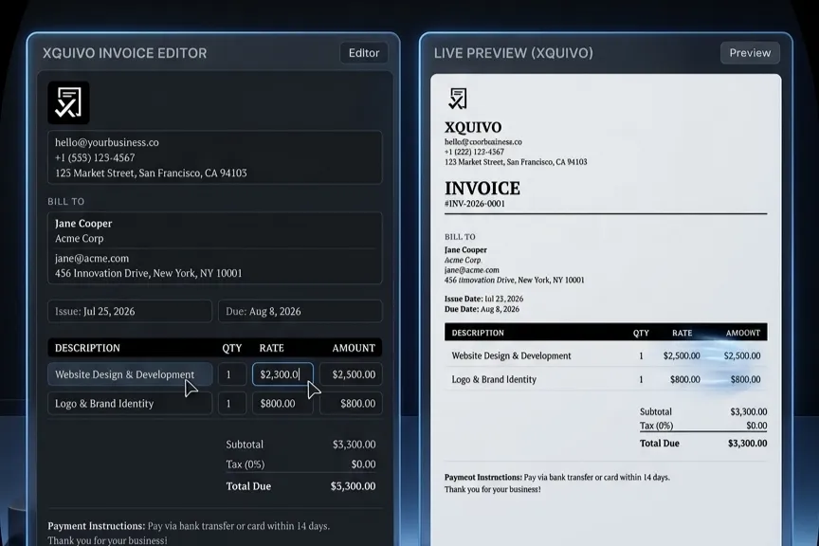Edit the jane@acme.com email in the editor
819x546 pixels.
click(x=92, y=258)
